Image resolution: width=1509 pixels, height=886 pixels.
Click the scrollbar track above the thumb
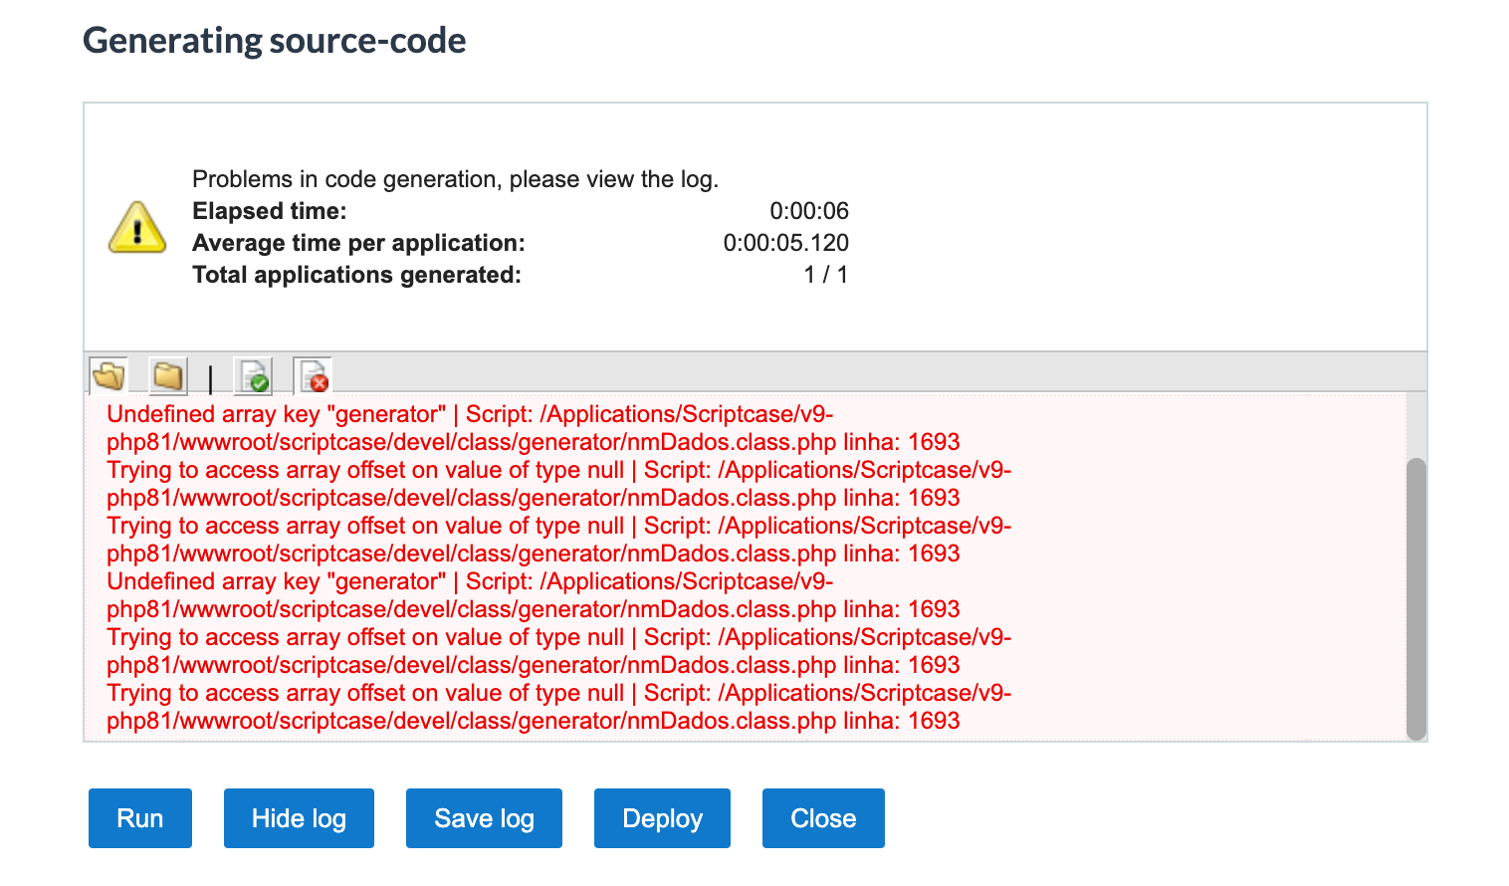[1416, 425]
